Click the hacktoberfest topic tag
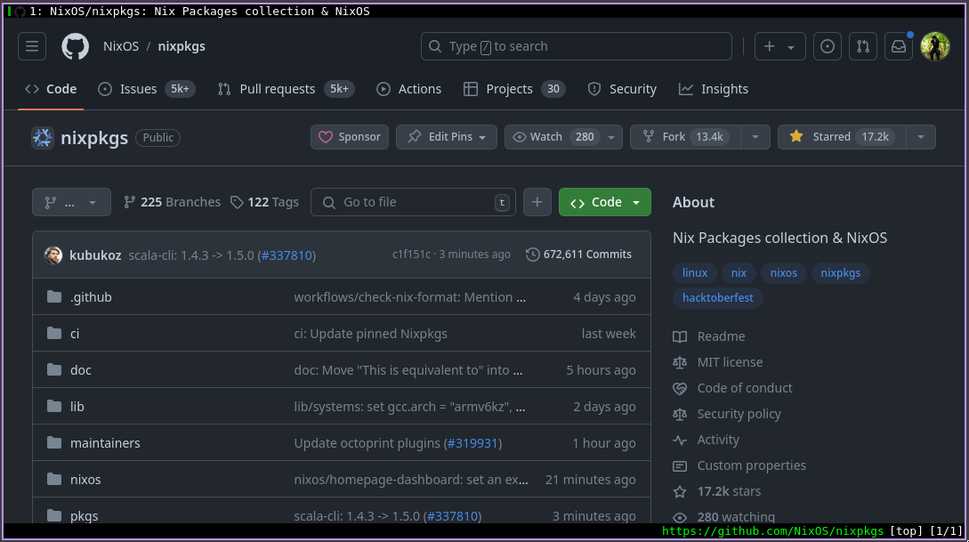 pyautogui.click(x=717, y=298)
